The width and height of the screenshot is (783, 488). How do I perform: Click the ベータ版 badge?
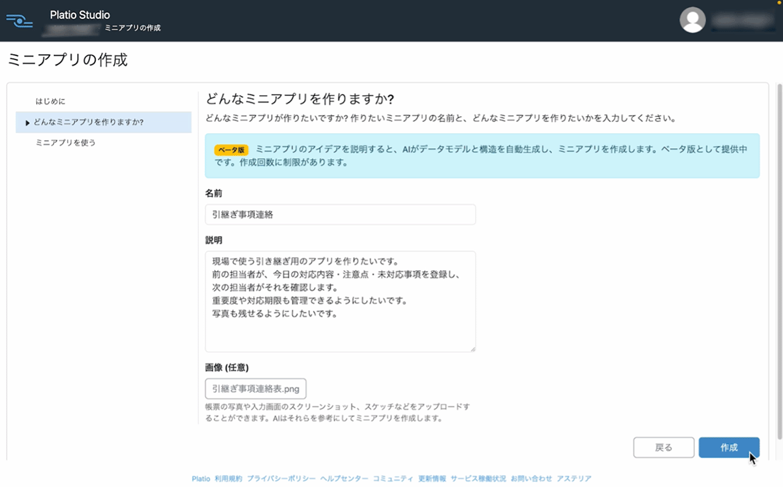point(231,149)
